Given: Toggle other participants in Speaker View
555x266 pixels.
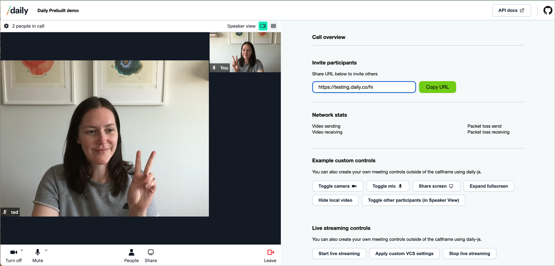Looking at the screenshot, I should [413, 200].
